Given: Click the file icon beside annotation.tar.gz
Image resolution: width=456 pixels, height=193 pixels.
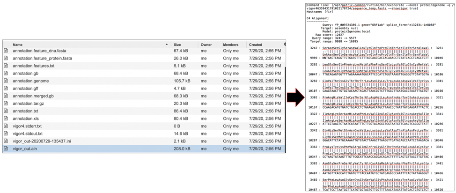Looking at the screenshot, I should click(x=6, y=104).
